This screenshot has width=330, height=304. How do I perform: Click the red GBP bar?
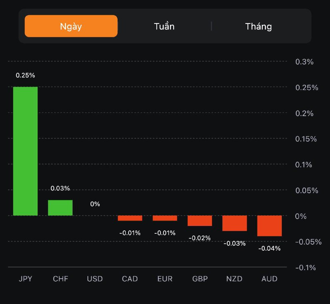point(200,221)
